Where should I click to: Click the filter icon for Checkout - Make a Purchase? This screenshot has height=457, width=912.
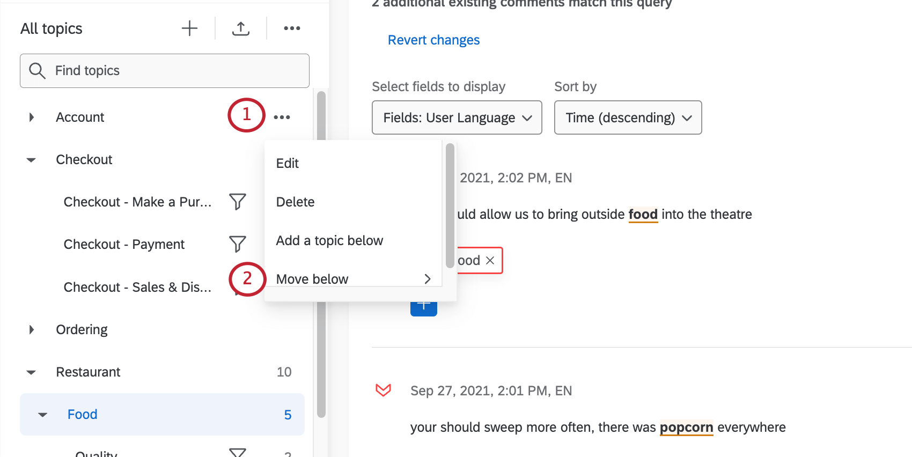[238, 202]
